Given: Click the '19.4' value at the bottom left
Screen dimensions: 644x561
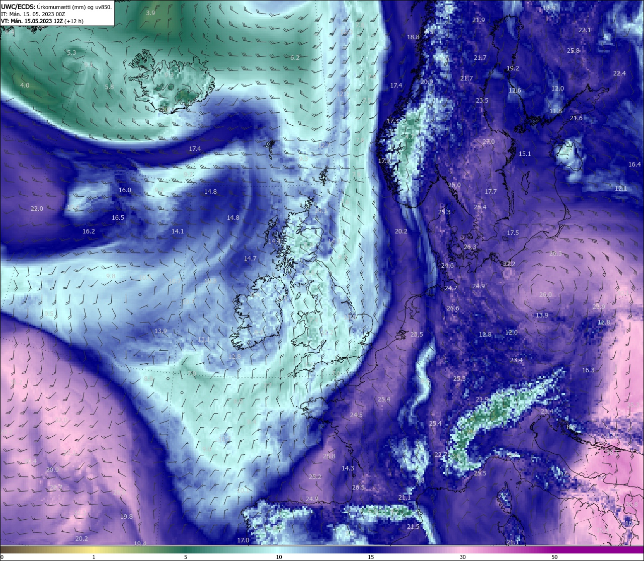Looking at the screenshot, I should (140, 543).
